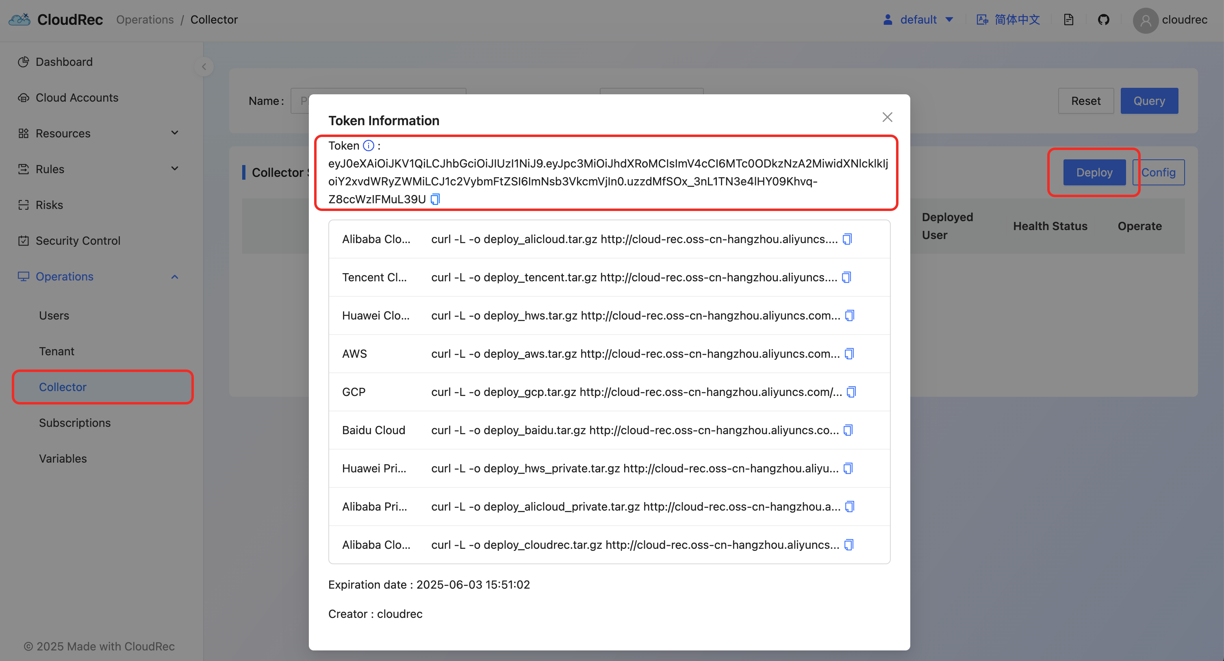Copy the Tencent Cloud deploy command

tap(846, 277)
